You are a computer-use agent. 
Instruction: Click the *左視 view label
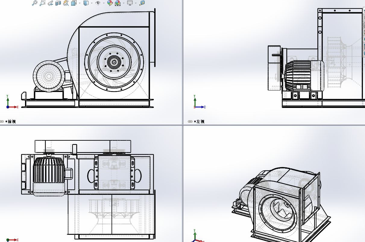click(x=200, y=121)
